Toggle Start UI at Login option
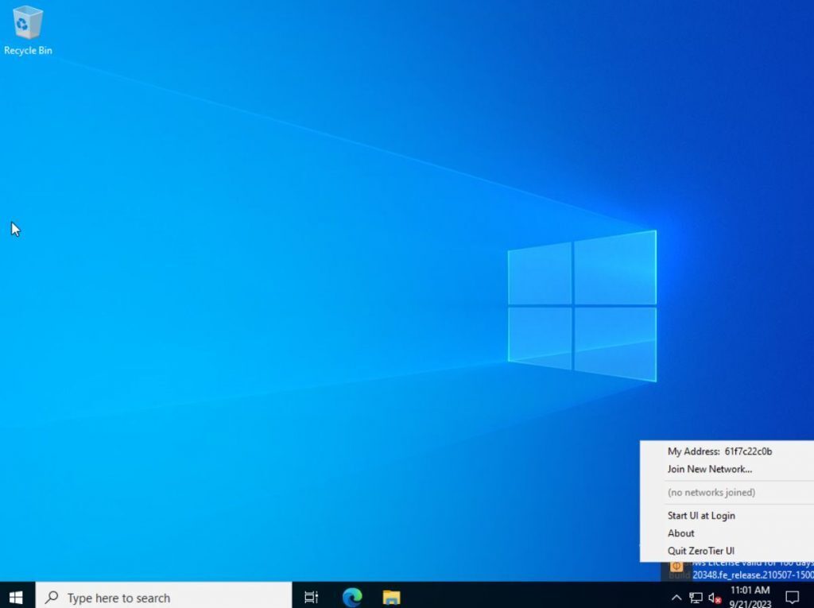Viewport: 814px width, 608px height. click(727, 516)
